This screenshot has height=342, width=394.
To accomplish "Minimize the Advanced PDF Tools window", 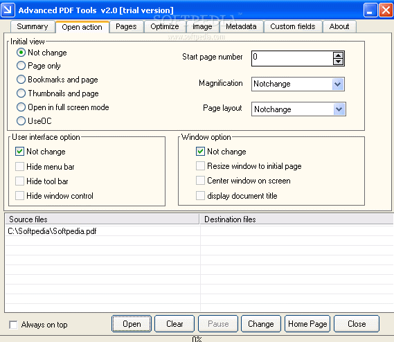I will pyautogui.click(x=370, y=10).
